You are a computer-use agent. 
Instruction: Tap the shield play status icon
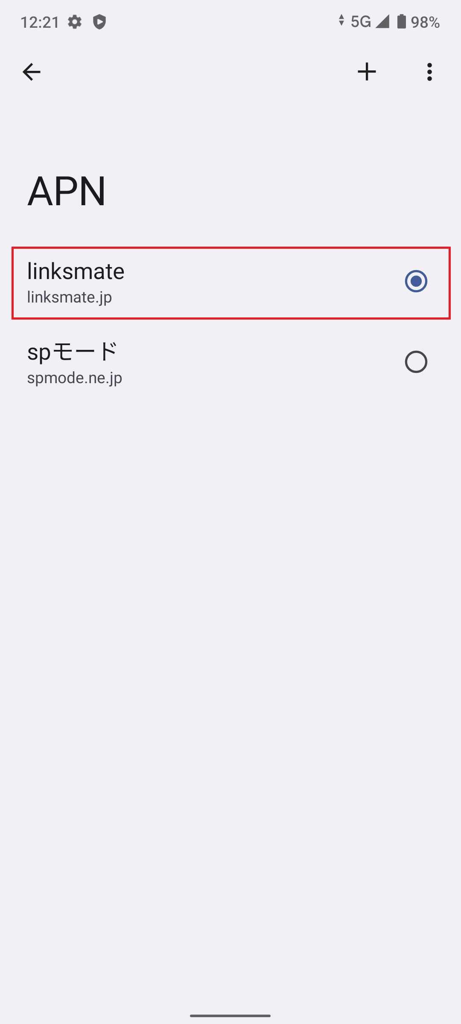coord(99,22)
